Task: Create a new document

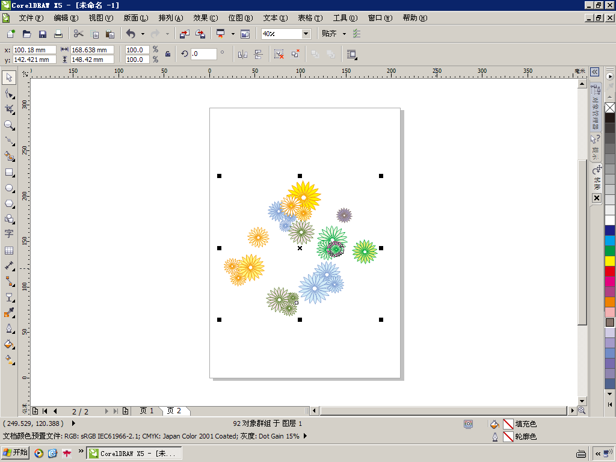Action: [11, 34]
